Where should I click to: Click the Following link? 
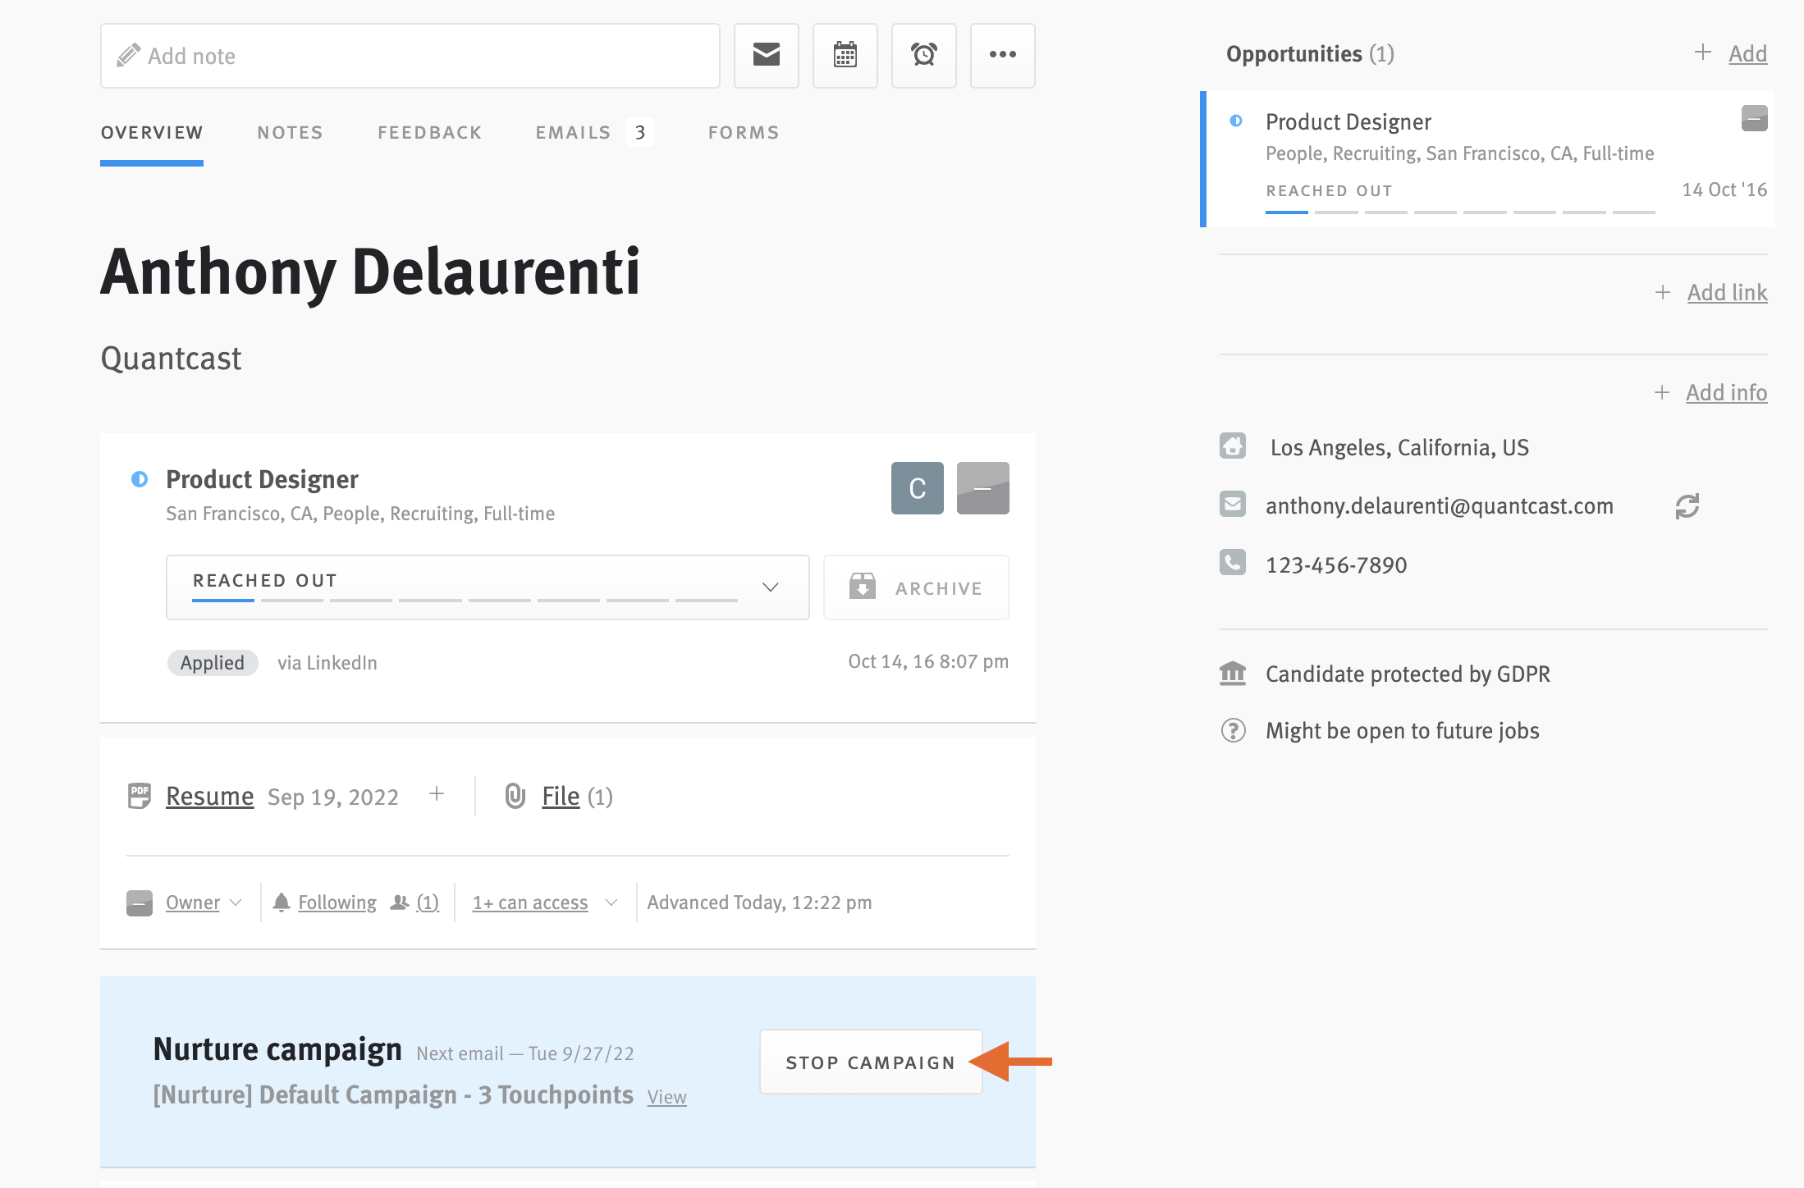(x=337, y=902)
